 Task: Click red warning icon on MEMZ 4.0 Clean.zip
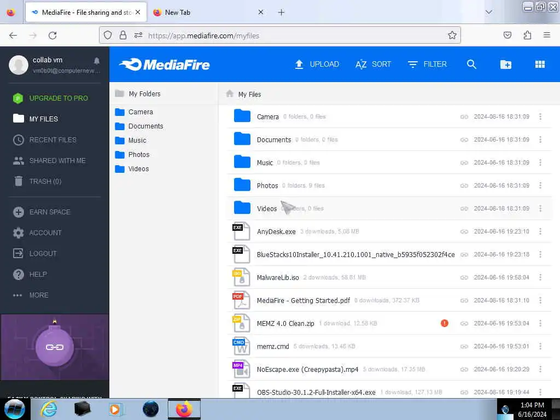(x=444, y=323)
